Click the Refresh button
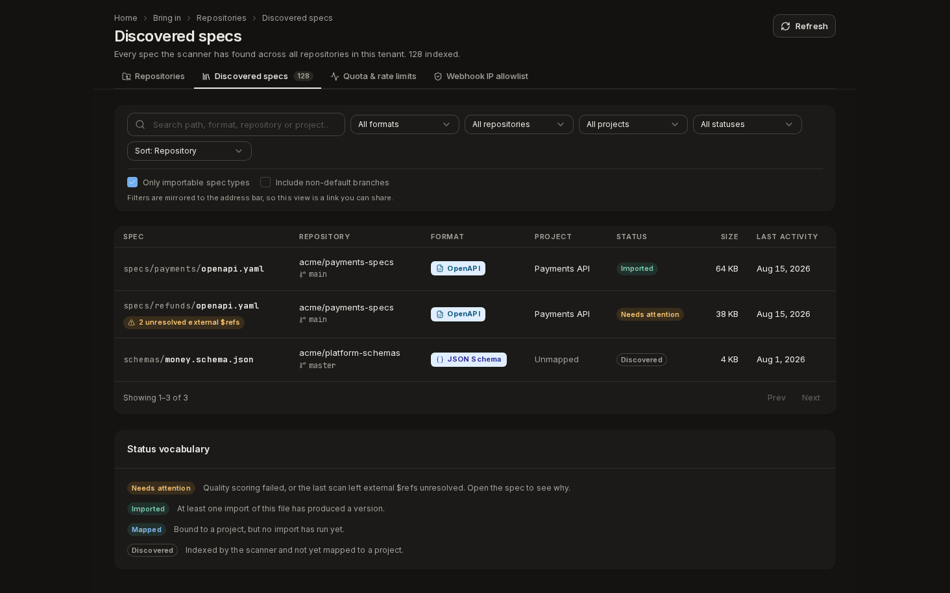Screen dimensions: 950x593 pos(804,26)
